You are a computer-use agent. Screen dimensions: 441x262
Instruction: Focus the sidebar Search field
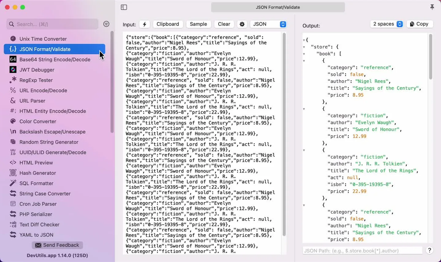pyautogui.click(x=52, y=24)
